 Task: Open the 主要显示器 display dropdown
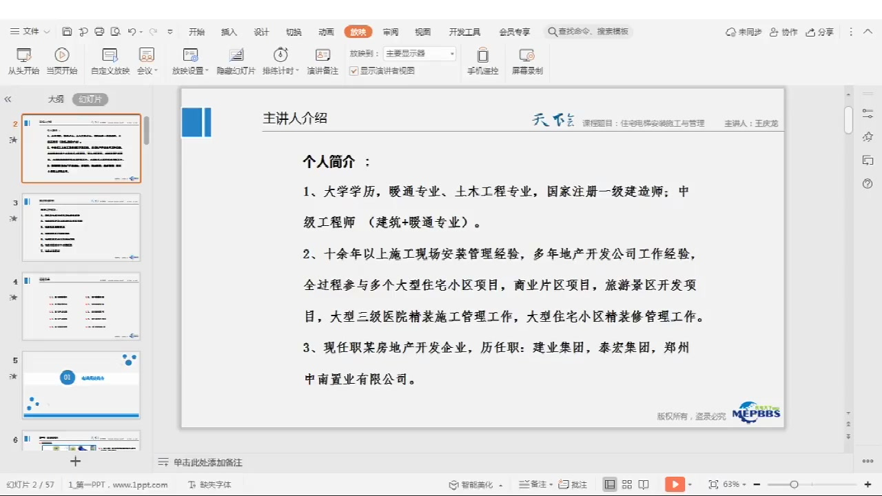(x=420, y=53)
